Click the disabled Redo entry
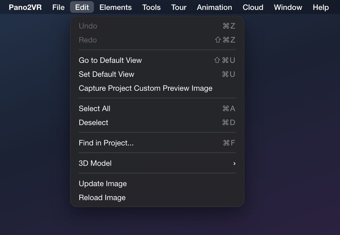340x235 pixels. pos(157,40)
